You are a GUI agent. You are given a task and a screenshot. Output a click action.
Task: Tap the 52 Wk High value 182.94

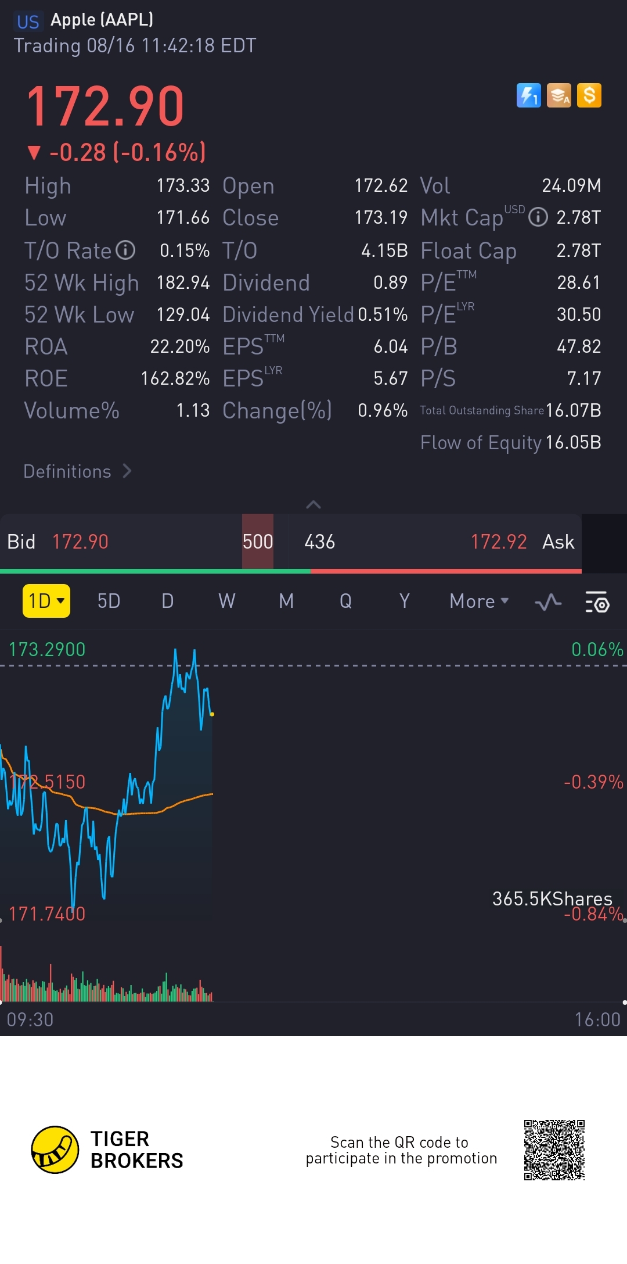183,282
